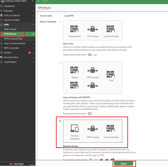Viewport: 168px width, 167px height.
Task: Click the System gear icon
Action: pyautogui.click(x=2, y=53)
